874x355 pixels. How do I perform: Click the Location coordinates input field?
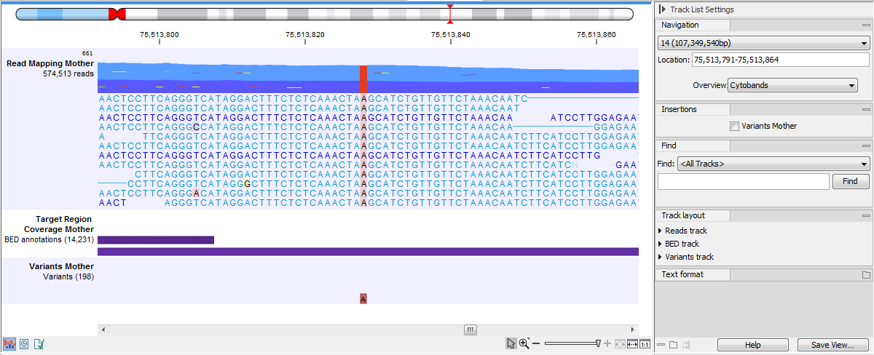click(x=780, y=60)
